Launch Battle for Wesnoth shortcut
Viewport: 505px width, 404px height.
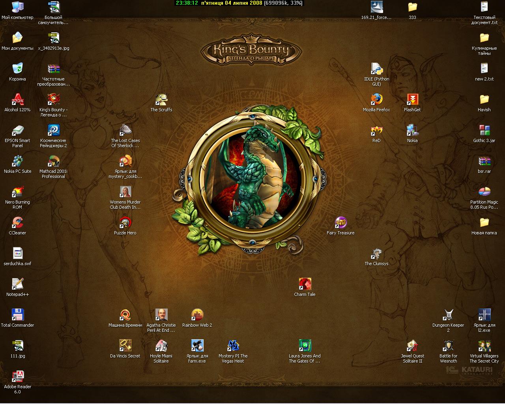[448, 345]
